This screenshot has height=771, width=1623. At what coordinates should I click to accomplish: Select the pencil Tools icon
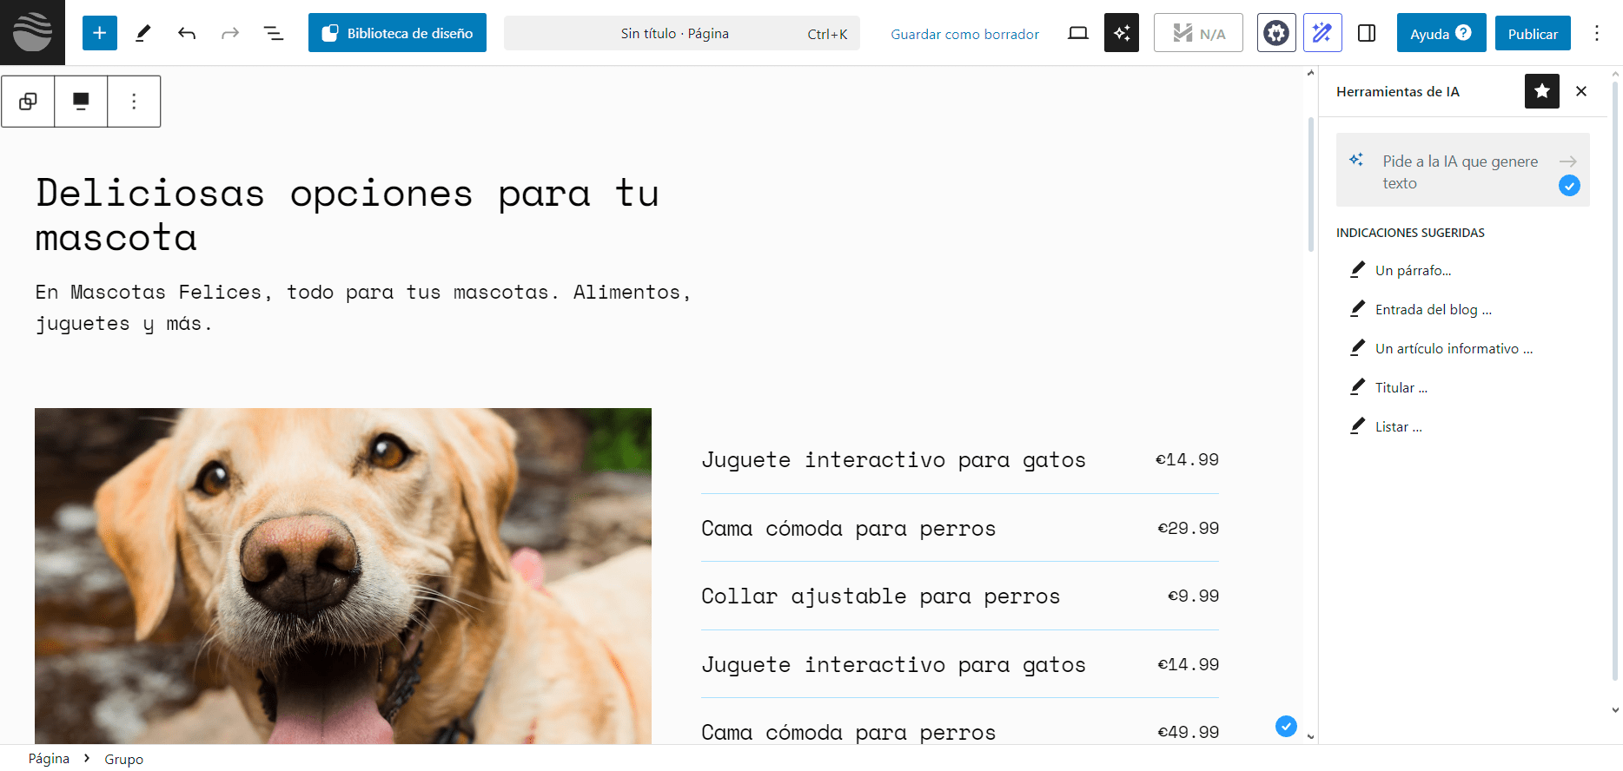point(143,33)
